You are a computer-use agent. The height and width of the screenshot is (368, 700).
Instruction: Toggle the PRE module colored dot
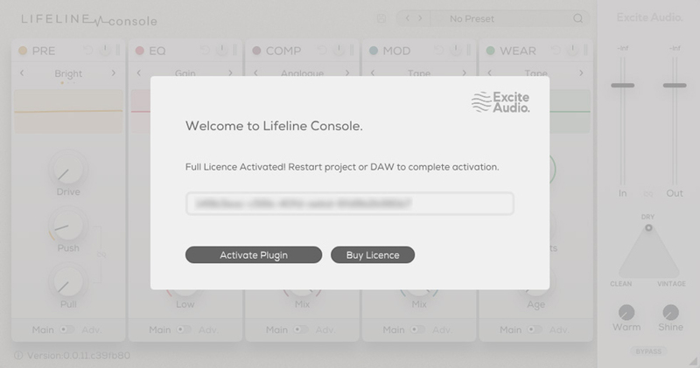click(x=23, y=51)
